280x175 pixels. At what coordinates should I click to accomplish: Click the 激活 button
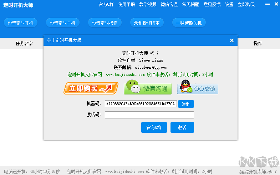(x=182, y=127)
